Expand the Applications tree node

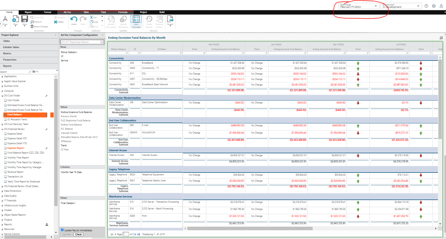point(2,77)
